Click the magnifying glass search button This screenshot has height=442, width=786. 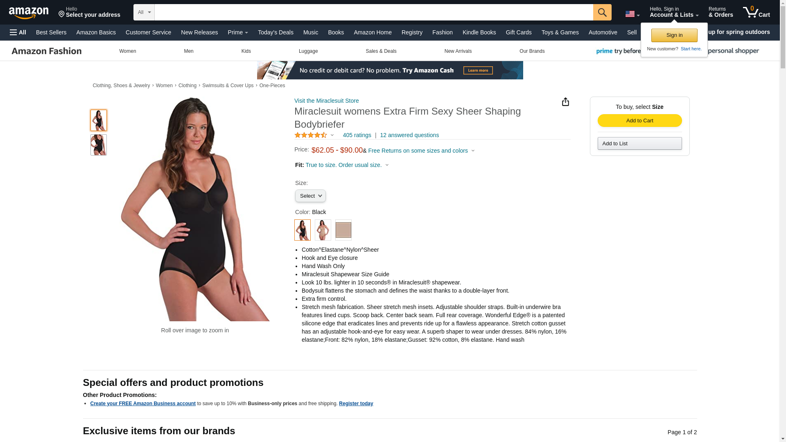(x=602, y=12)
